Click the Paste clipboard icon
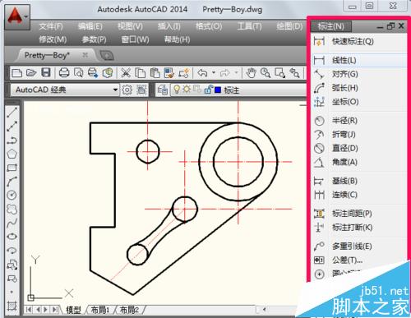Viewport: 411px width, 318px height. pos(155,73)
